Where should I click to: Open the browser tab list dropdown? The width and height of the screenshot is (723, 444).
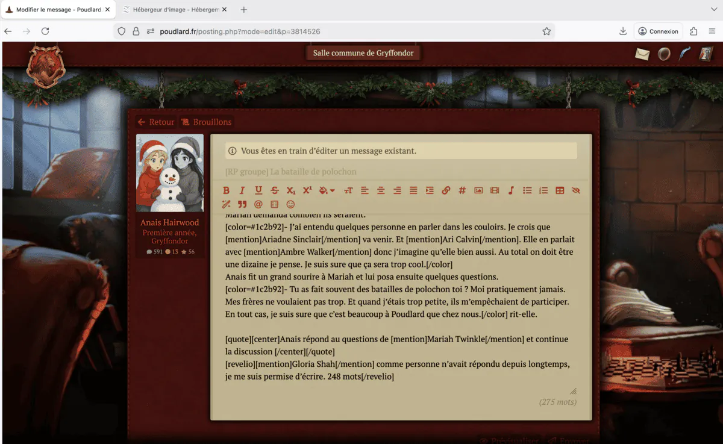[x=714, y=10]
